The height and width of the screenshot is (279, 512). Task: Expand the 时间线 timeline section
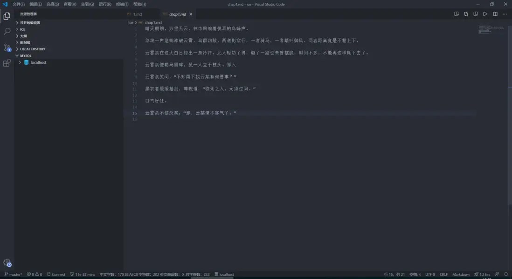(25, 42)
